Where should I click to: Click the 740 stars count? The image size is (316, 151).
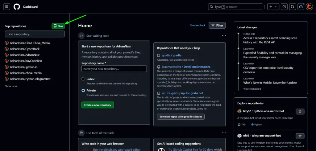241,124
